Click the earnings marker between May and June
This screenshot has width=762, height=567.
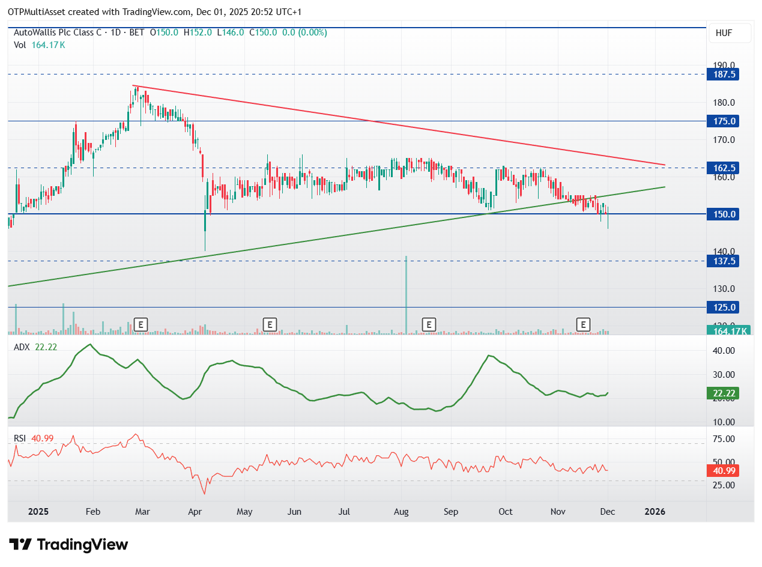tap(270, 325)
